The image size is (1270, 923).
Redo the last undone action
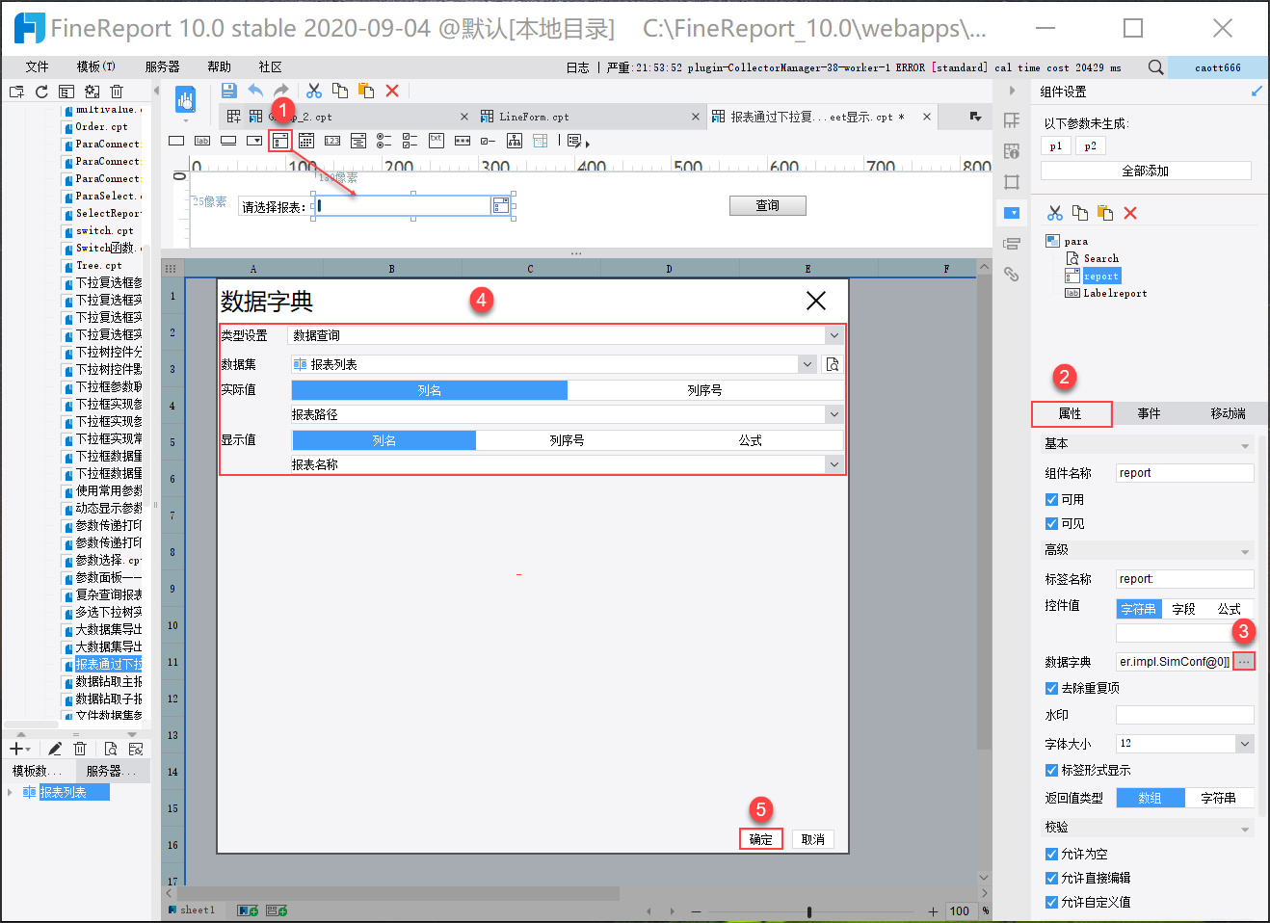click(281, 91)
